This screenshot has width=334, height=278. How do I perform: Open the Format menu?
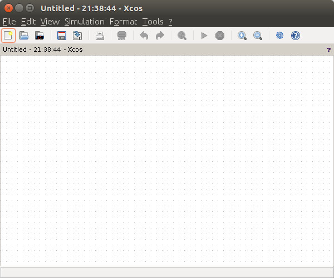(x=124, y=22)
